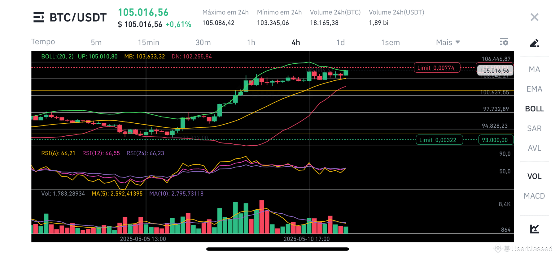Image resolution: width=555 pixels, height=256 pixels.
Task: Click the MB: 103.633,32 Bollinger value
Action: 144,57
